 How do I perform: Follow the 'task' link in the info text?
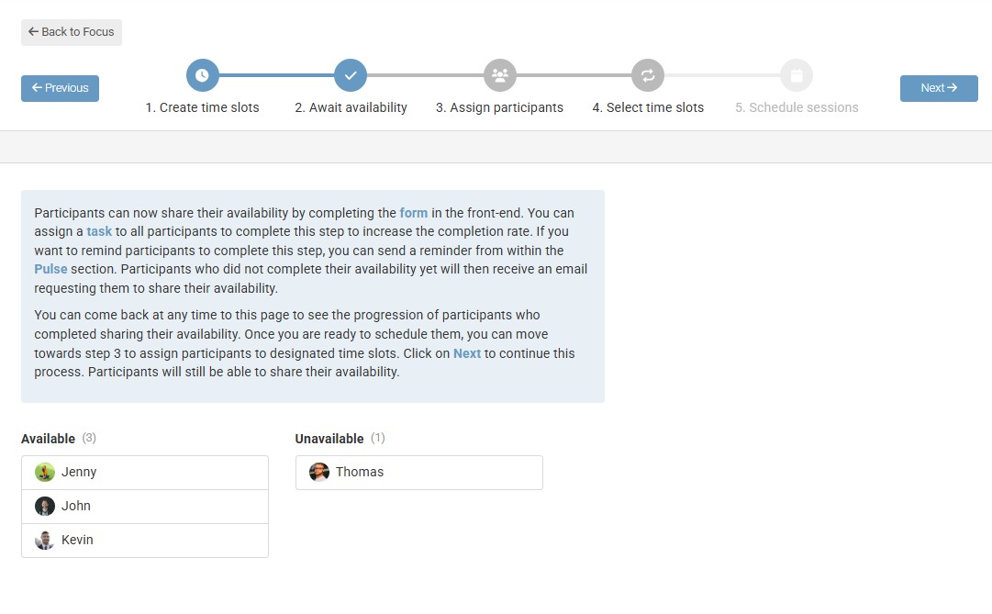coord(99,232)
